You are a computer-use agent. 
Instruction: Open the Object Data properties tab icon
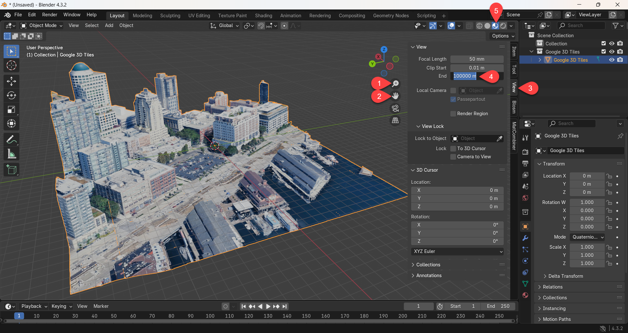(525, 284)
